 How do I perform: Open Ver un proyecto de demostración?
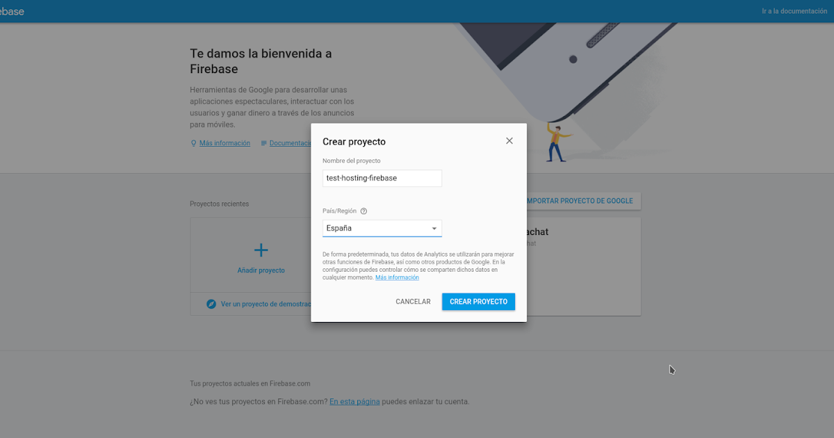coord(264,304)
